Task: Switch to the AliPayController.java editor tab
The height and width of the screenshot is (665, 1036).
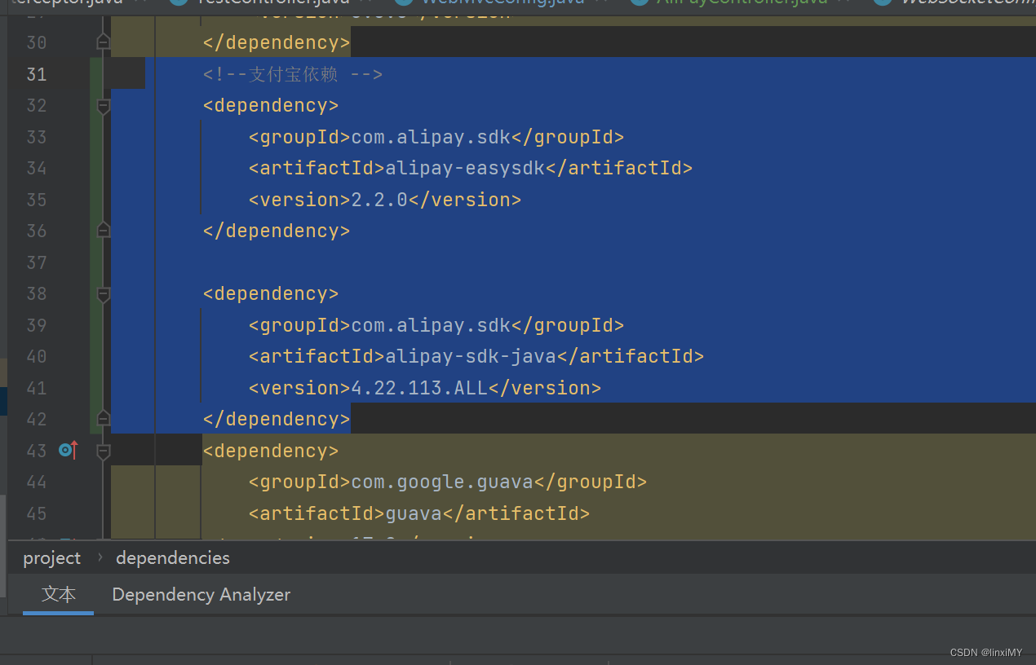Action: click(x=742, y=2)
